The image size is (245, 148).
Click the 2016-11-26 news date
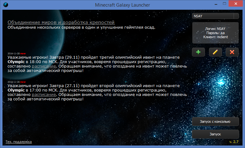point(14,82)
